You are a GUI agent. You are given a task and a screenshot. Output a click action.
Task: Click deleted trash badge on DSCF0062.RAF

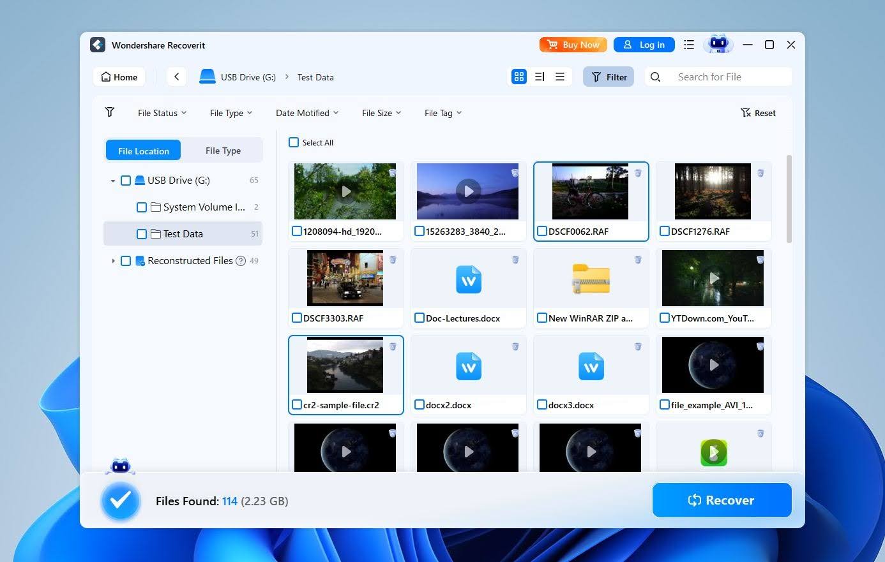point(638,173)
